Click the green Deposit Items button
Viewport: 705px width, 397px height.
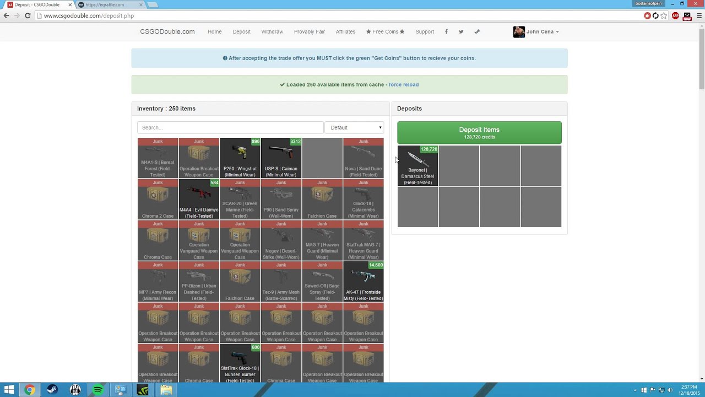(479, 133)
